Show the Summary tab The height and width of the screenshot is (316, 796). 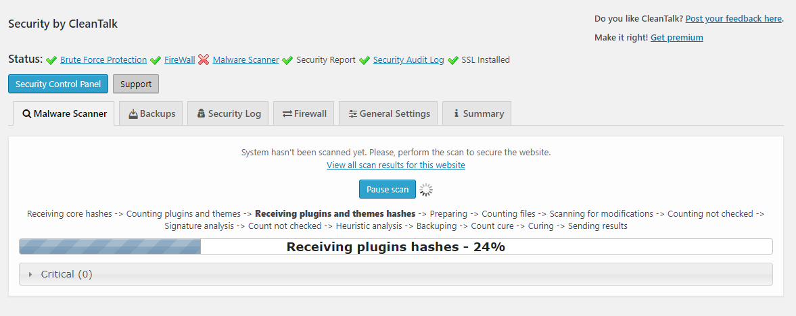[x=477, y=113]
